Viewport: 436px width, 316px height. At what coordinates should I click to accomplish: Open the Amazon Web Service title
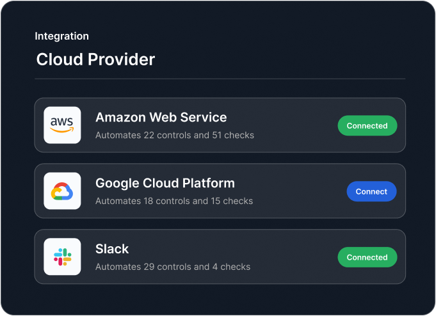tap(161, 118)
